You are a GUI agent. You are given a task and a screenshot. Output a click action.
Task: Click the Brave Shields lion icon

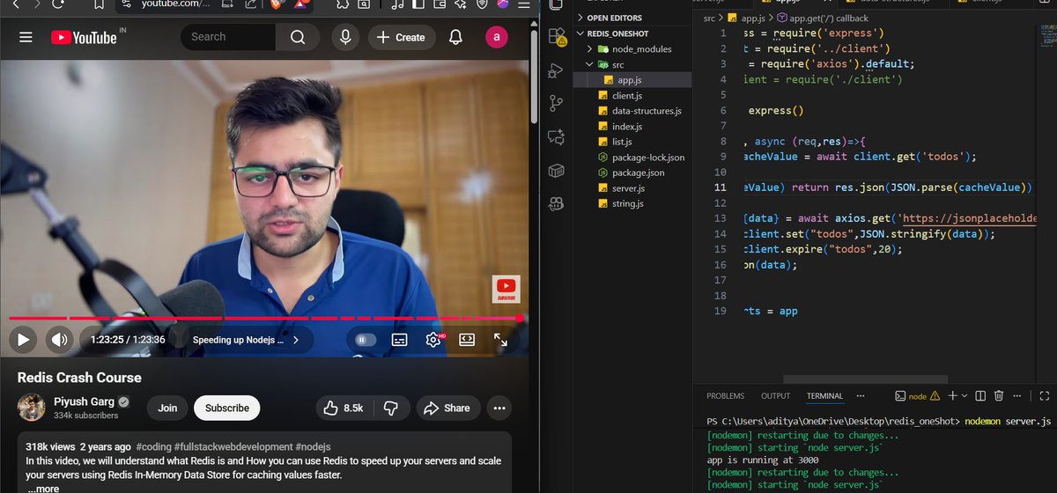[x=277, y=4]
